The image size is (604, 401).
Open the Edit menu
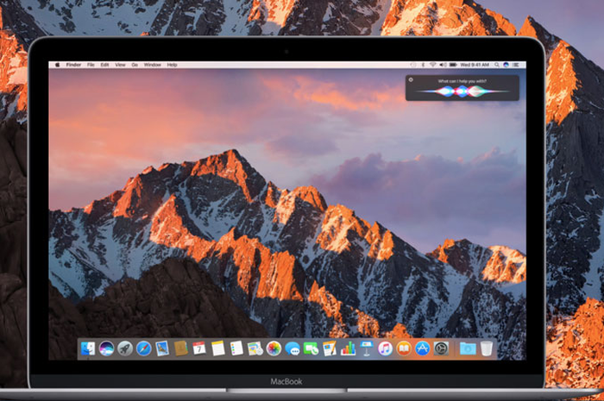[x=104, y=65]
